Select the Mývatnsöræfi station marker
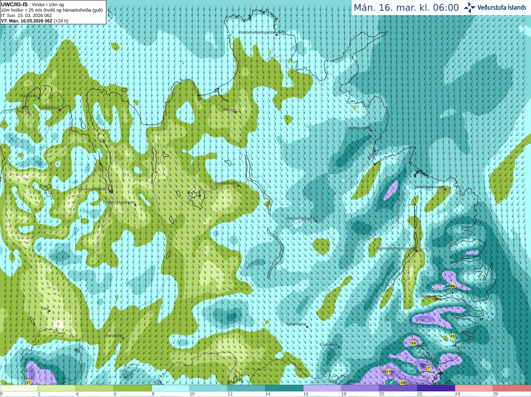Image resolution: width=531 pixels, height=397 pixels. pos(239,186)
